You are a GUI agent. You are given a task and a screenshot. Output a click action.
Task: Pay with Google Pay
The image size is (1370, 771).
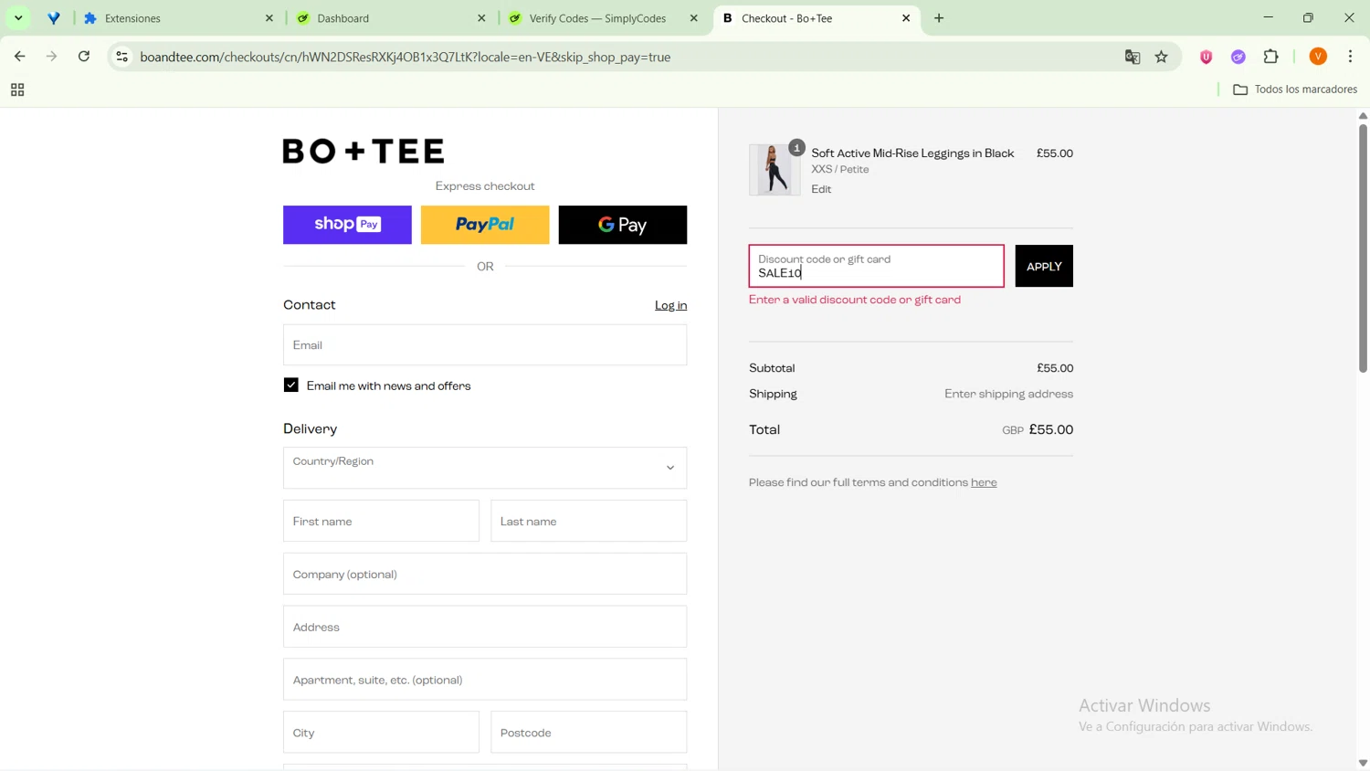pyautogui.click(x=623, y=225)
